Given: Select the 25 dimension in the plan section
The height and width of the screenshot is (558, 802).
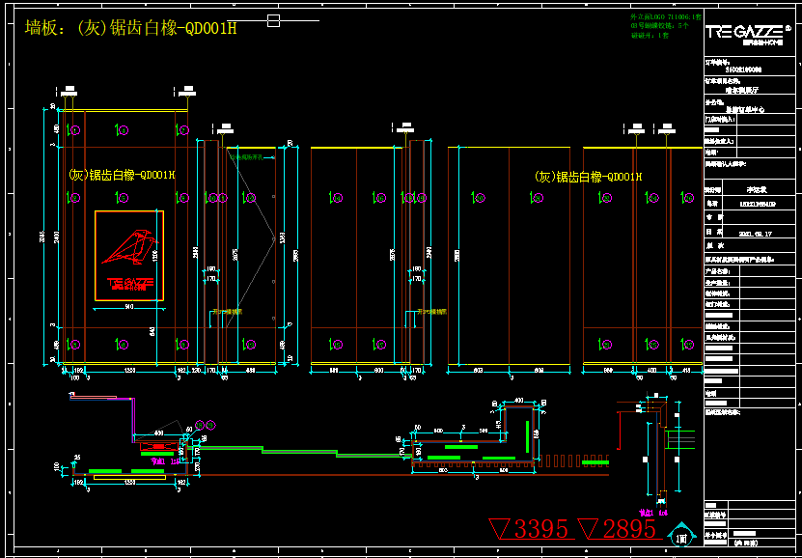Looking at the screenshot, I should 77,458.
